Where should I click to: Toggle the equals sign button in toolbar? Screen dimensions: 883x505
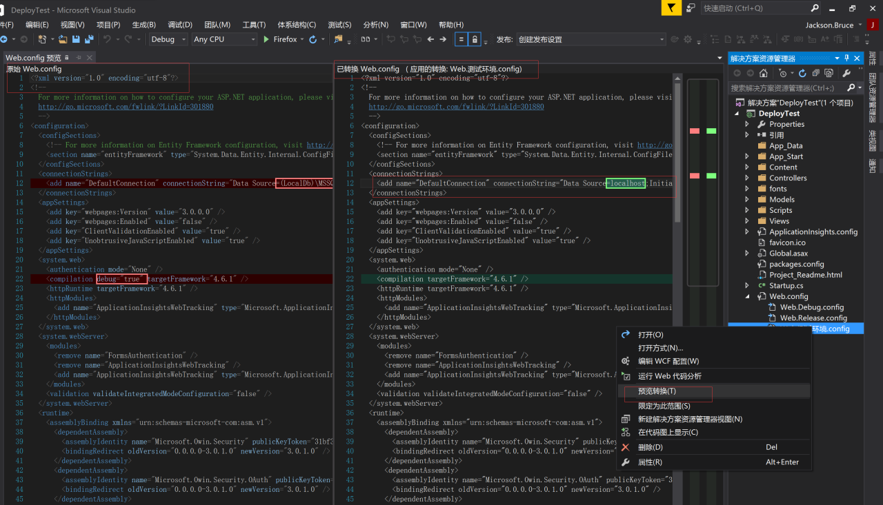(461, 39)
